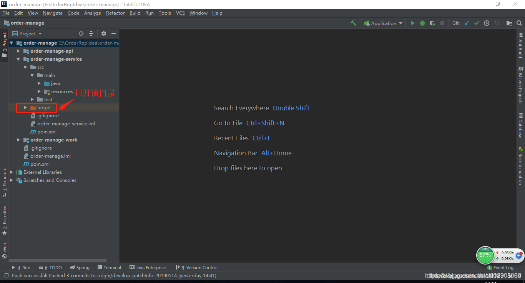The height and width of the screenshot is (283, 525).
Task: Click Scratches and Consoles icon
Action: click(x=19, y=180)
